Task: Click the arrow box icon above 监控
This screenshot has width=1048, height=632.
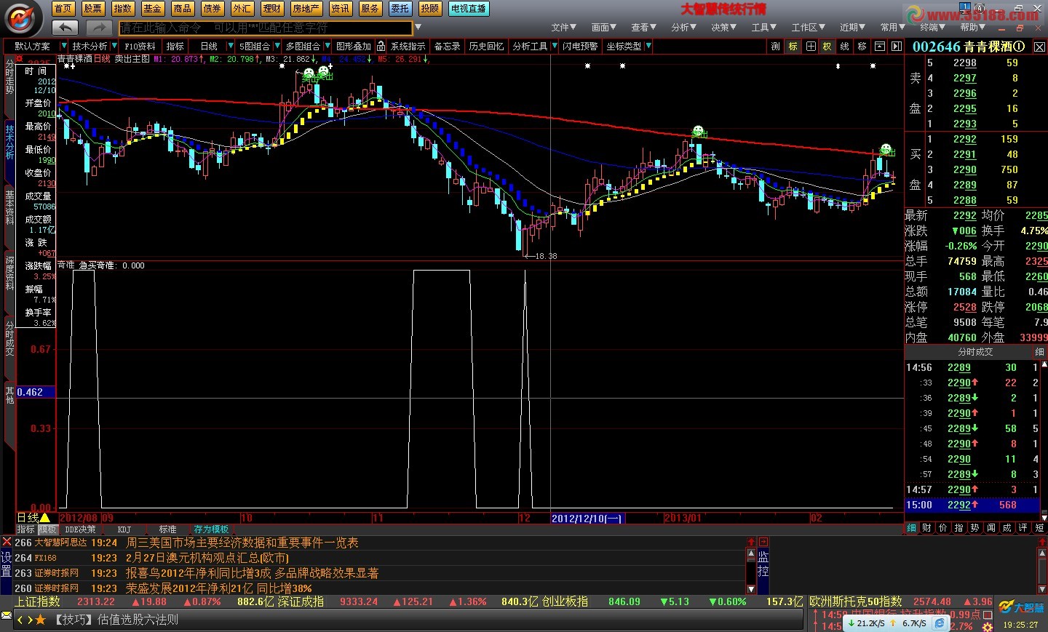Action: tap(763, 543)
